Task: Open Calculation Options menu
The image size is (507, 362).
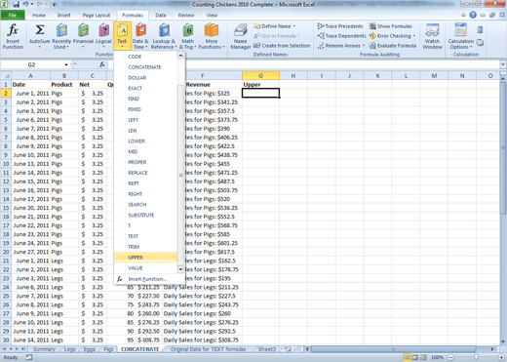Action: (461, 36)
